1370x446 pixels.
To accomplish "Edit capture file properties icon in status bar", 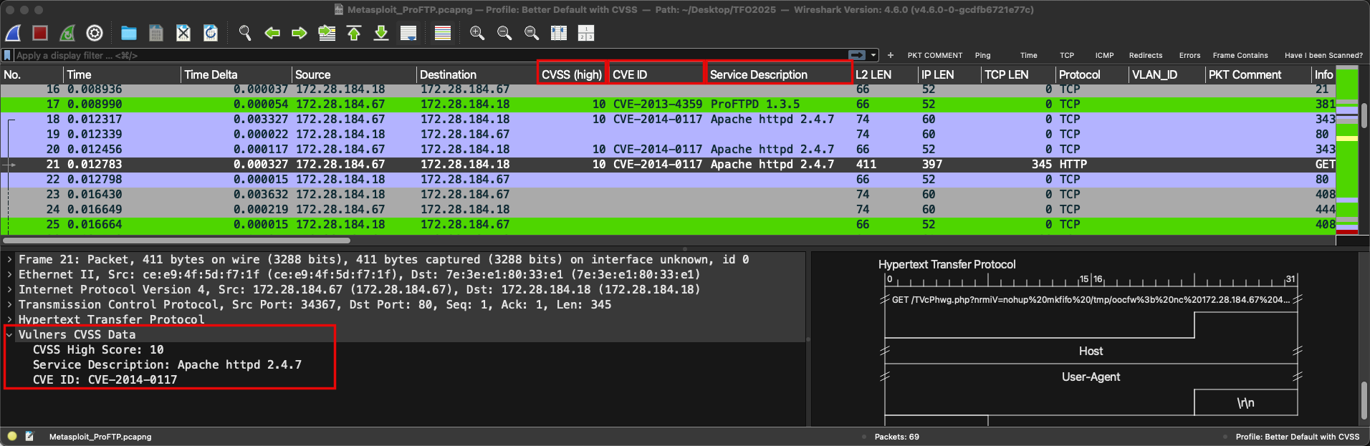I will tap(29, 436).
